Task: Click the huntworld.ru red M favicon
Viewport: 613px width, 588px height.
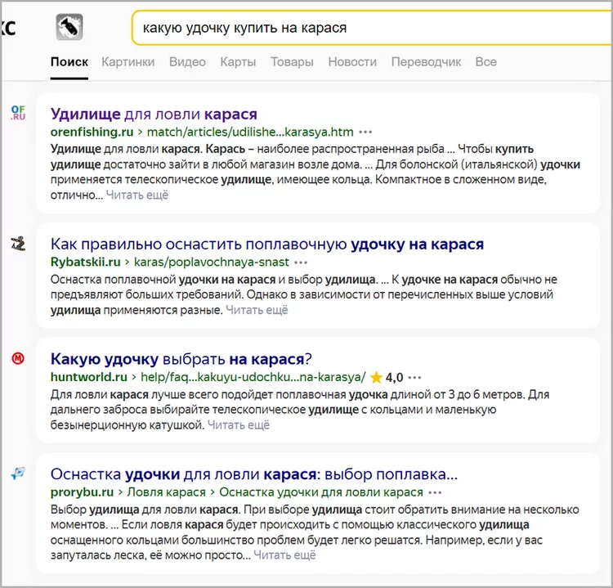Action: [18, 358]
